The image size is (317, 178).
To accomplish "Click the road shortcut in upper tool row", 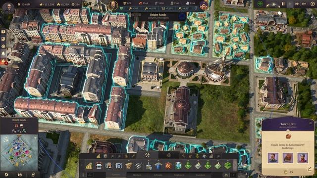I will [98, 156].
